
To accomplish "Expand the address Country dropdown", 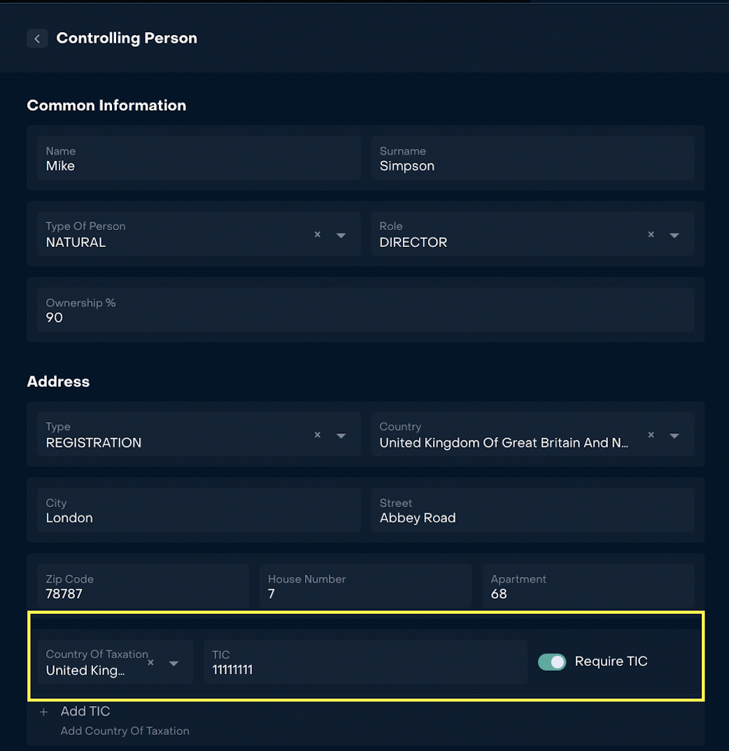I will (674, 436).
